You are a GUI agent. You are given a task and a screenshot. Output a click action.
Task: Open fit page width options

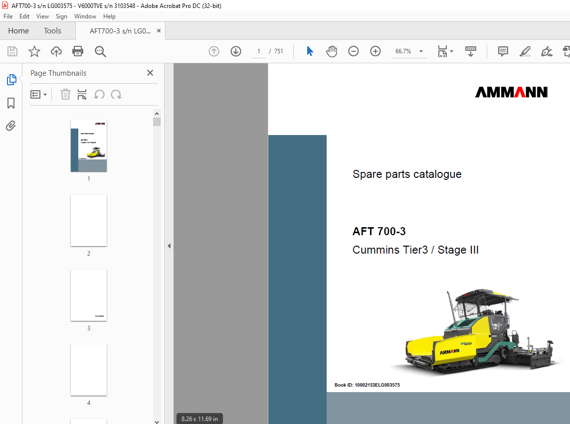point(445,51)
